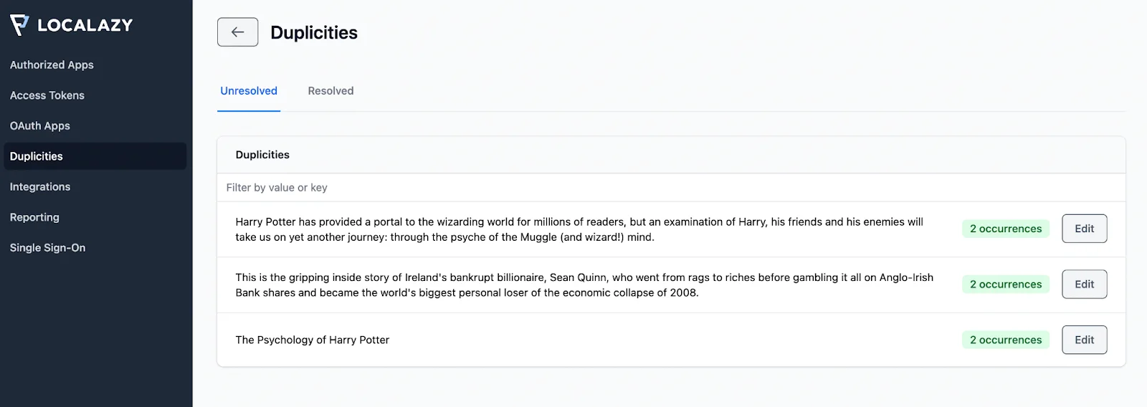Click occurrences badge for Harry Potter portal text

click(1005, 229)
